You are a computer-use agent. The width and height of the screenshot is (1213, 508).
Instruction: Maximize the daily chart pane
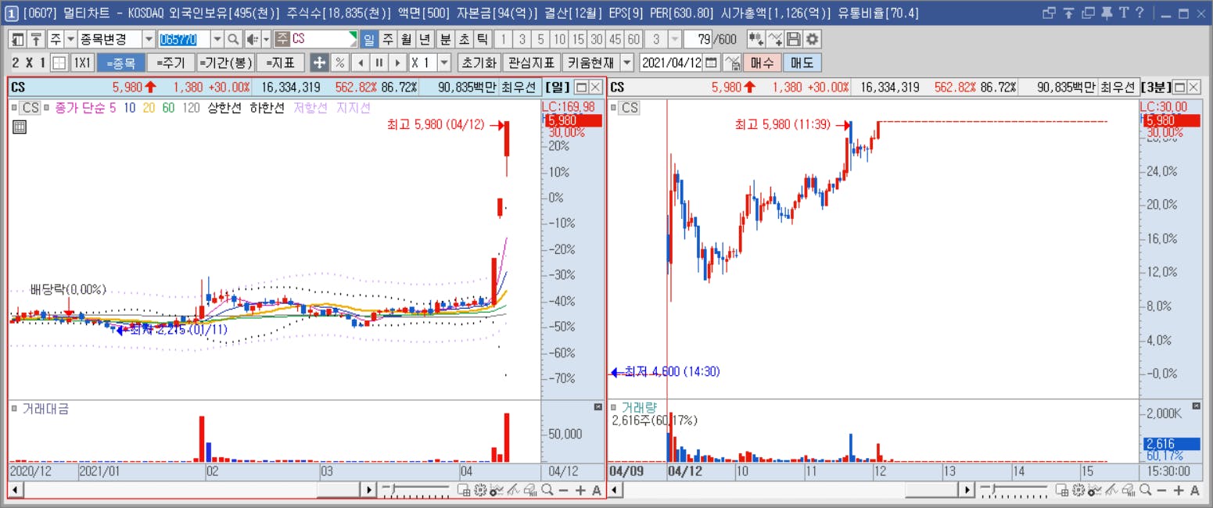(581, 87)
